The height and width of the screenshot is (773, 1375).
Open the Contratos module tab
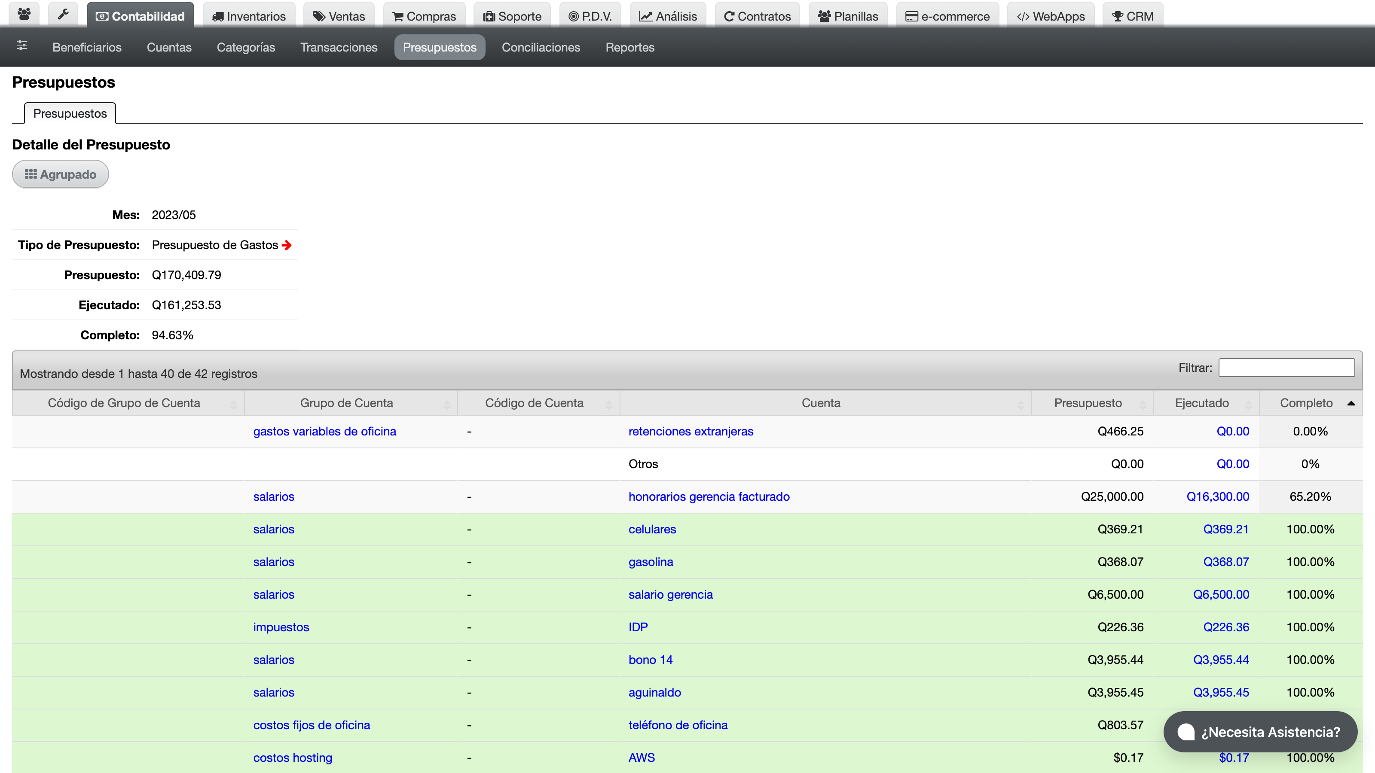758,16
